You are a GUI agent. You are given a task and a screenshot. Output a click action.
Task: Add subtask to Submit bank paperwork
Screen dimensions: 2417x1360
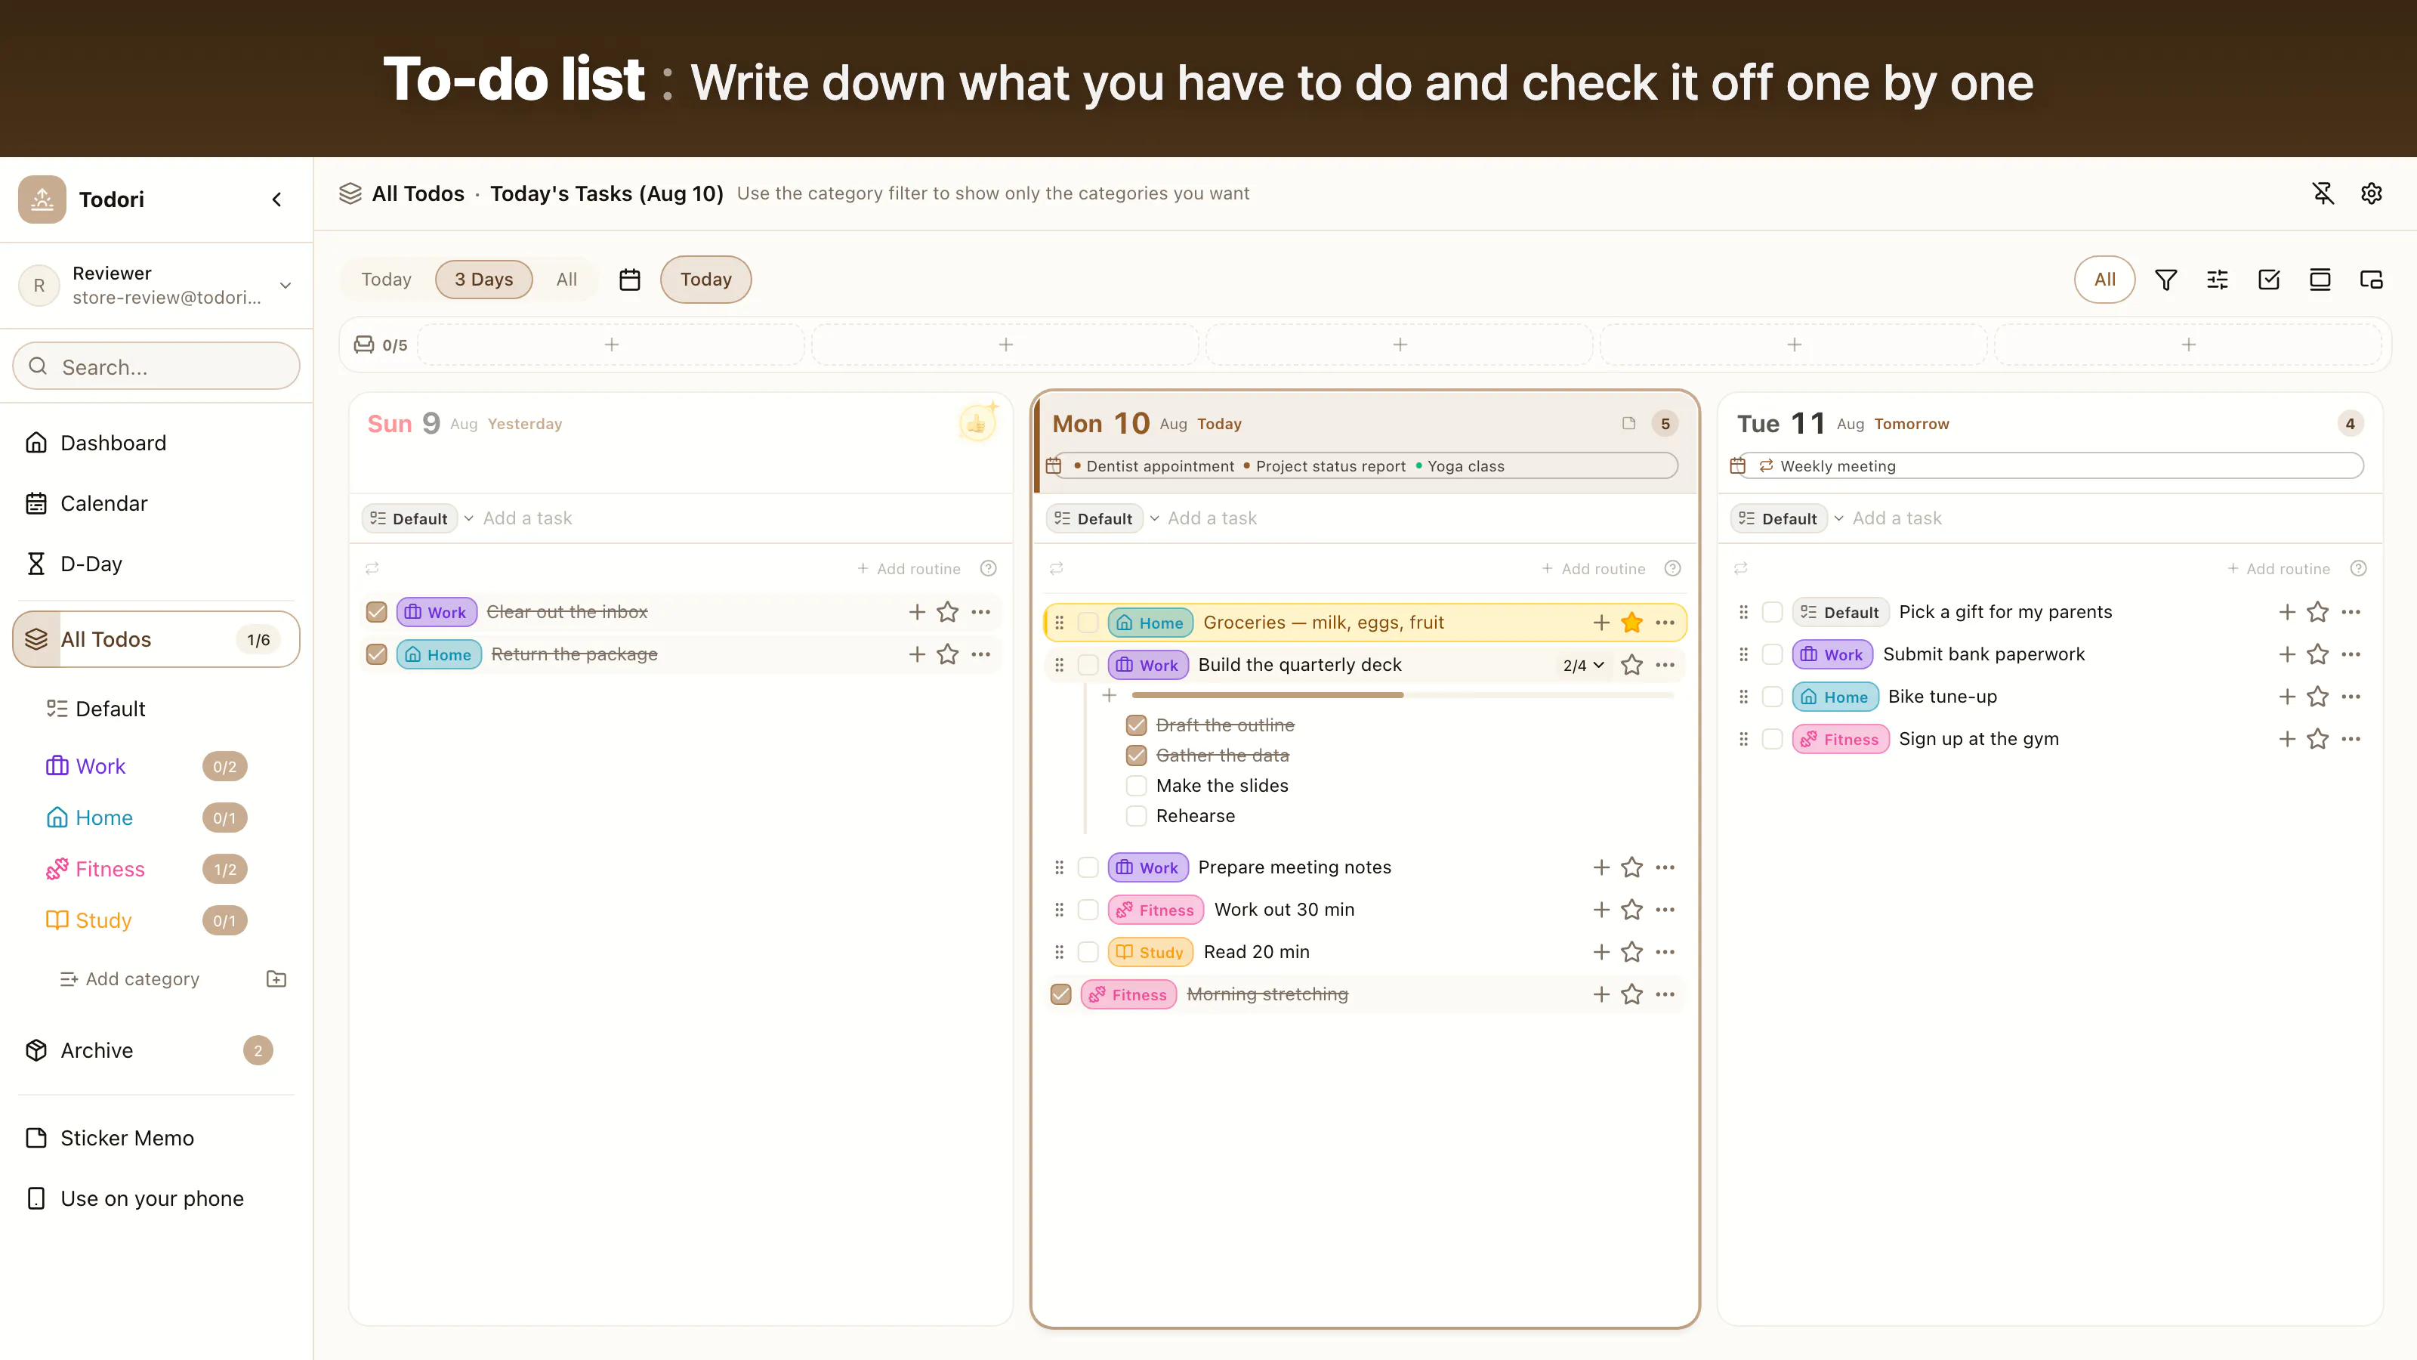click(2286, 654)
